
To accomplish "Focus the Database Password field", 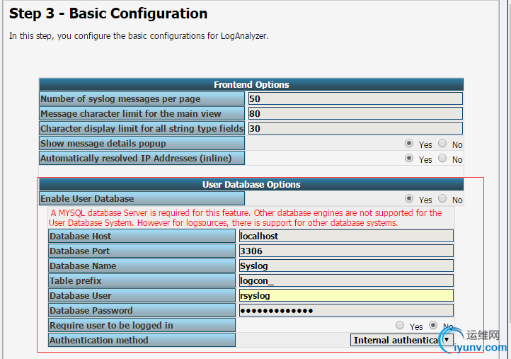I will 346,310.
